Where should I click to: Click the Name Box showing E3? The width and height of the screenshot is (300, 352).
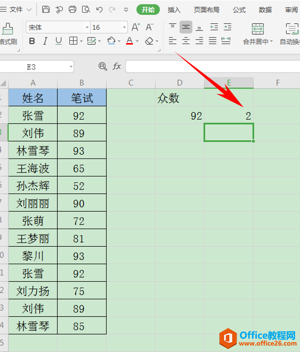click(x=31, y=67)
